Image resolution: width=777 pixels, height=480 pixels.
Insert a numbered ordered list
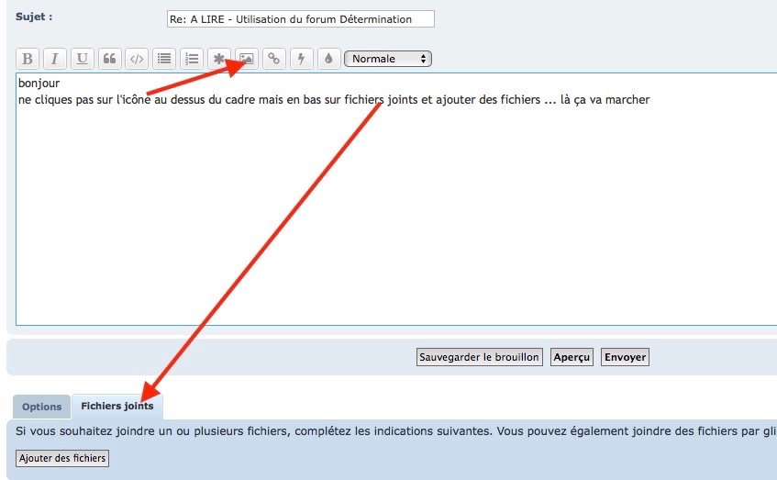(192, 59)
